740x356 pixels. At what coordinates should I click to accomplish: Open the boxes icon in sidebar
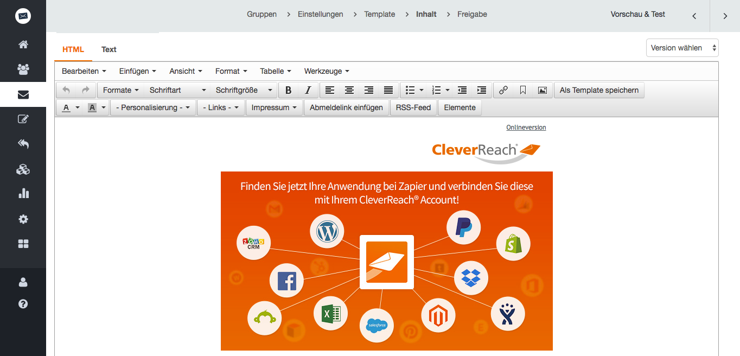coord(23,169)
